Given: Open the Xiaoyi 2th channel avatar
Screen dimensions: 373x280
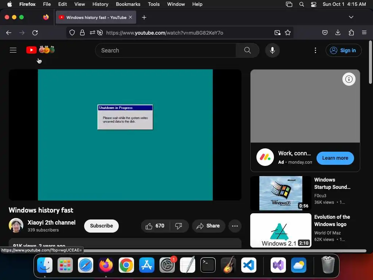Looking at the screenshot, I should click(16, 225).
